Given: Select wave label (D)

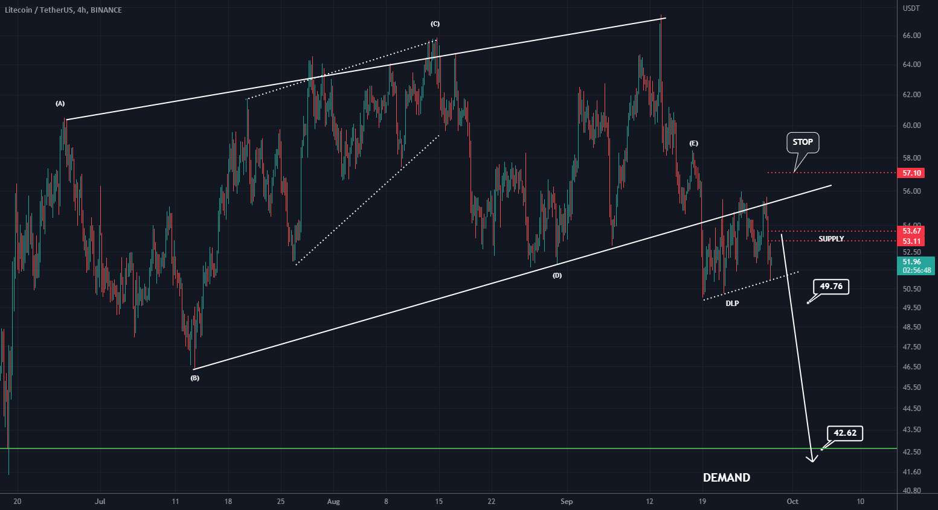Looking at the screenshot, I should [557, 275].
